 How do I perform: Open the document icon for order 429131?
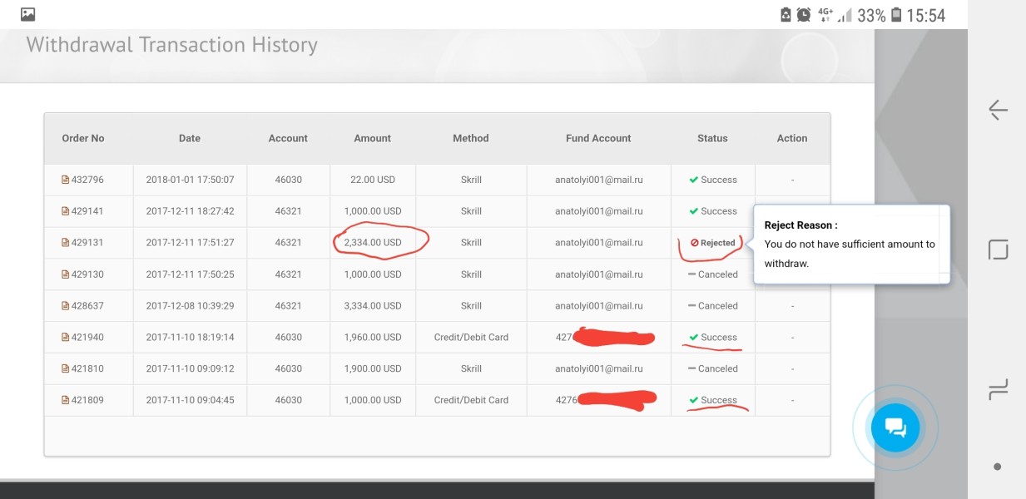(x=66, y=243)
